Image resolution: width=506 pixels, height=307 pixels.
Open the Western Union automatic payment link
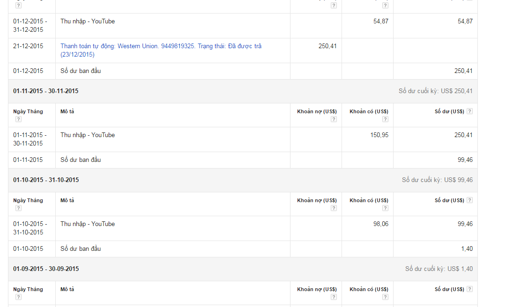[x=161, y=46]
